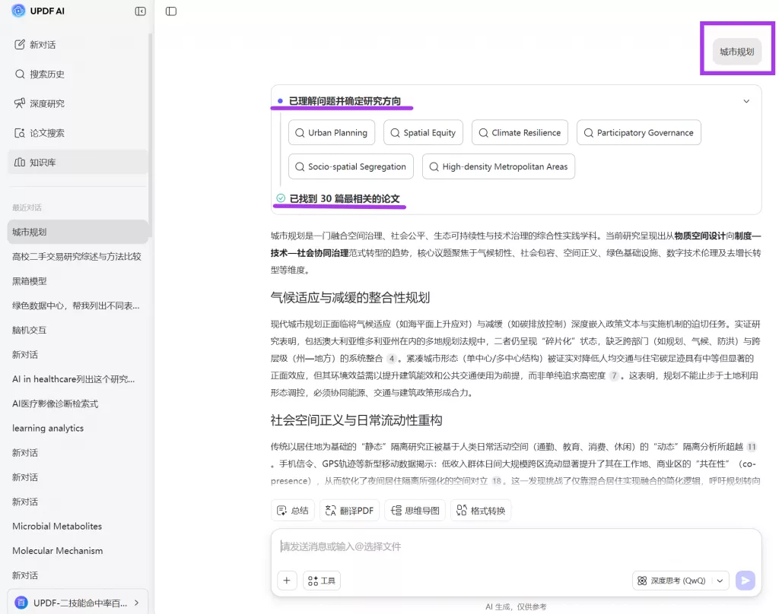Enable the 深度思考 (QwQ) thinking mode

[x=676, y=580]
